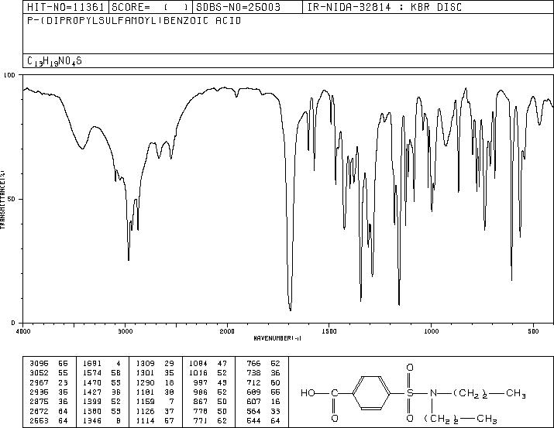Click the 4000 x-axis tick label
The height and width of the screenshot is (428, 554).
coord(23,331)
